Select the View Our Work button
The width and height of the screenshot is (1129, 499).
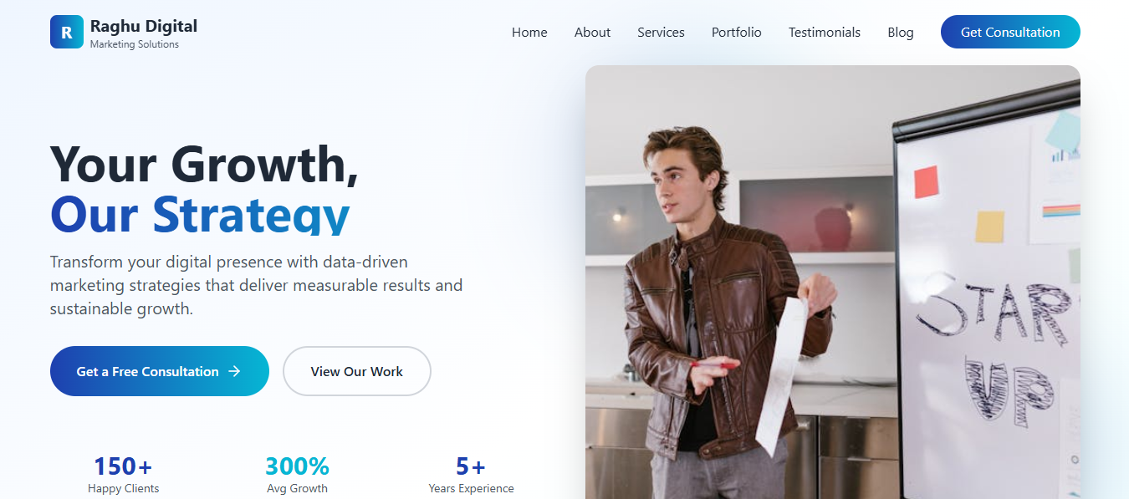tap(357, 371)
